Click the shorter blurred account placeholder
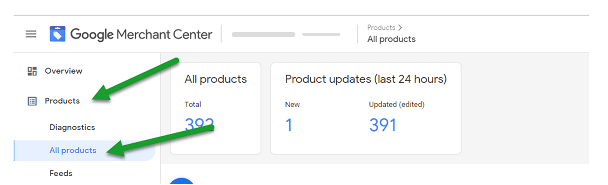 click(x=321, y=34)
